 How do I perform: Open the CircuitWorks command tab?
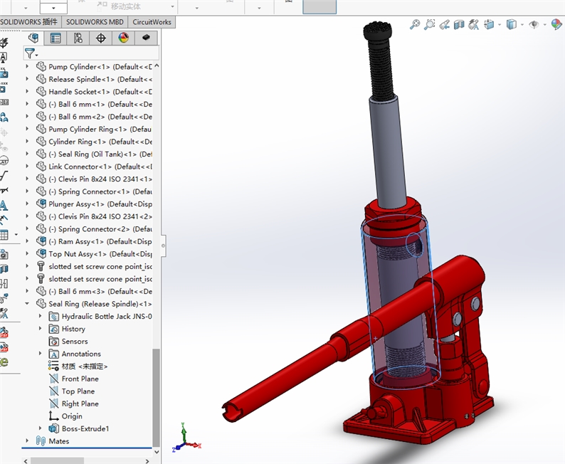coord(152,22)
